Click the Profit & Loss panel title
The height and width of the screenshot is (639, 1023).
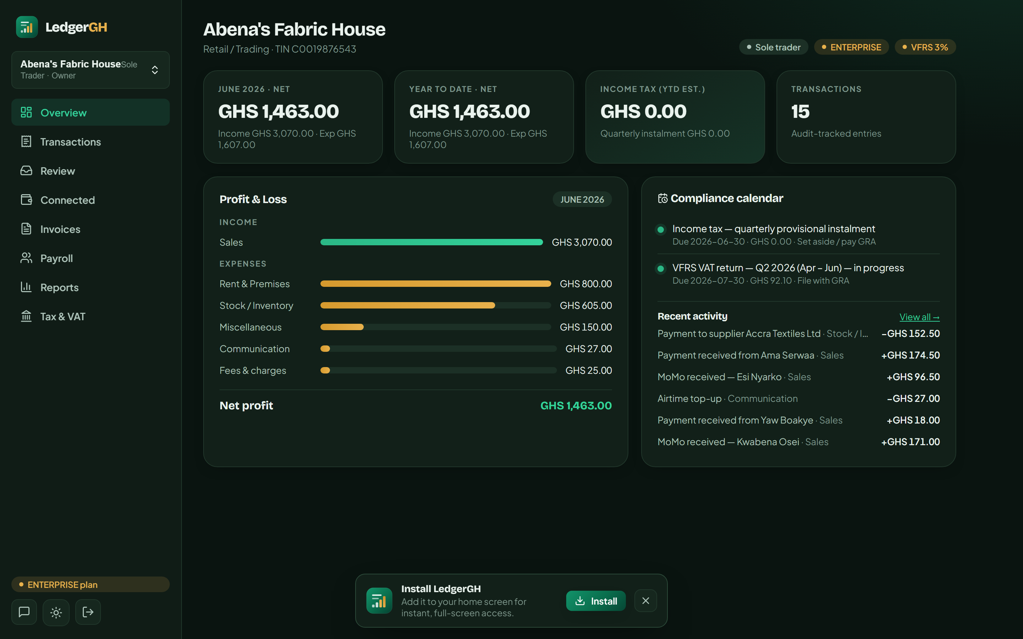(x=253, y=199)
